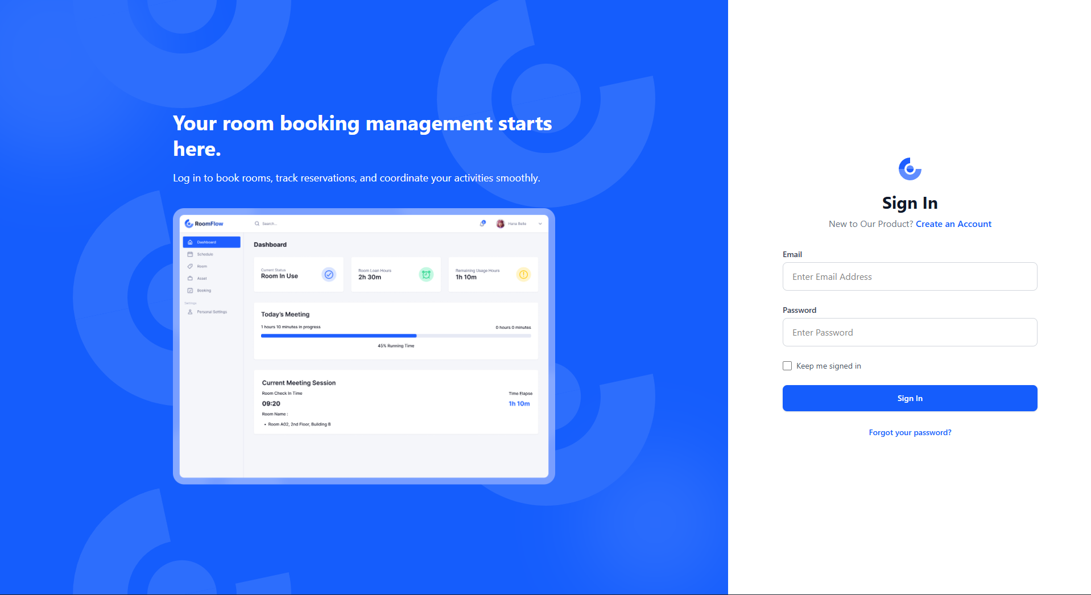Click the yellow warning Remaining Usage icon

click(x=523, y=275)
